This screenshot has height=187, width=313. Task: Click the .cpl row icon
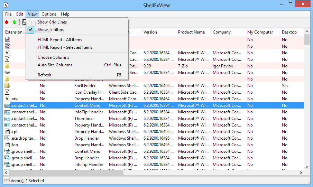pyautogui.click(x=7, y=132)
